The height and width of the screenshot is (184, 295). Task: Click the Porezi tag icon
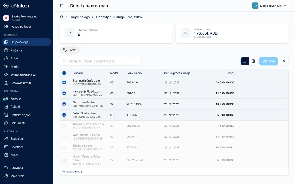tap(65, 50)
